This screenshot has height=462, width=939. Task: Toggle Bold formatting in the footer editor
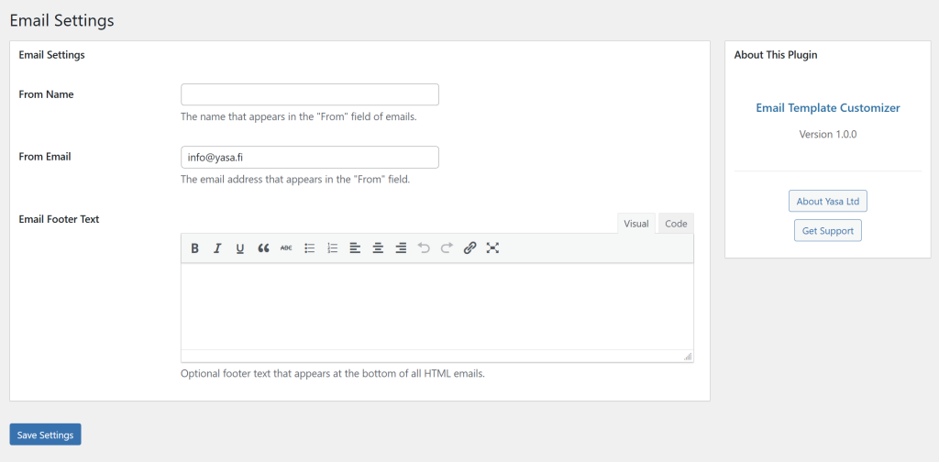(x=194, y=247)
